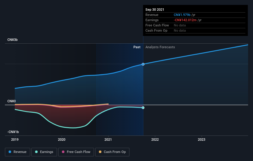Click the 2023 x-axis label
This screenshot has height=161, width=253.
tap(202, 139)
